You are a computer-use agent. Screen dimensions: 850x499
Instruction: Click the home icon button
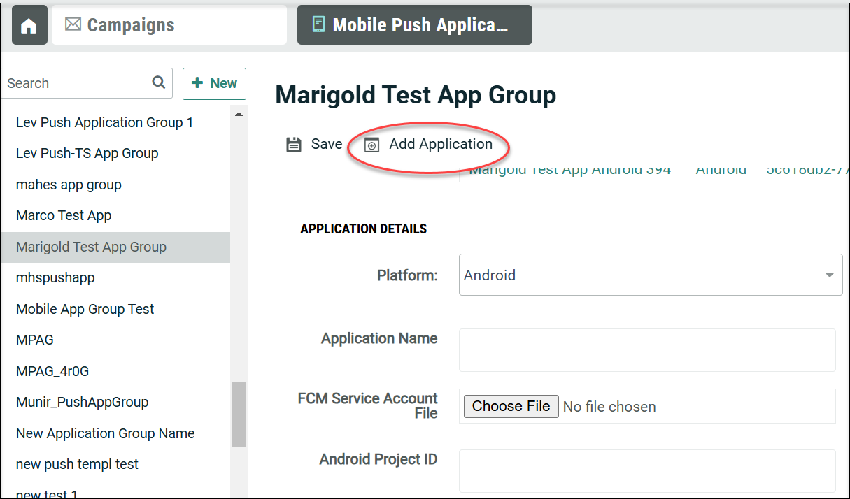(29, 26)
